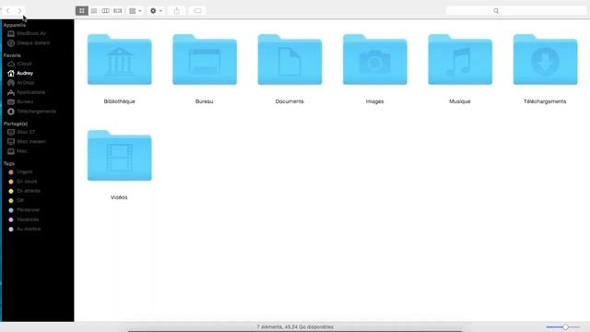Screen dimensions: 590x332
Task: Go forward with the right arrow
Action: click(19, 11)
